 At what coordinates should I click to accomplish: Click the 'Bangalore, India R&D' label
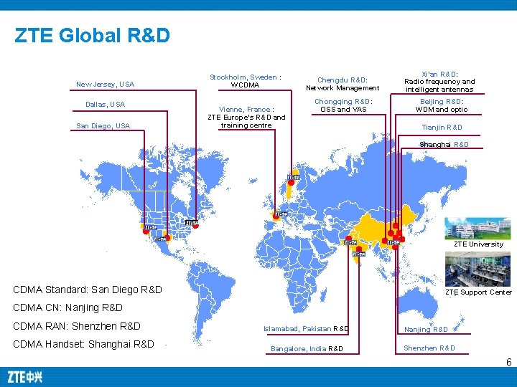307,349
